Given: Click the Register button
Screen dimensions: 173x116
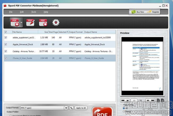Looking at the screenshot, I should 153,12.
